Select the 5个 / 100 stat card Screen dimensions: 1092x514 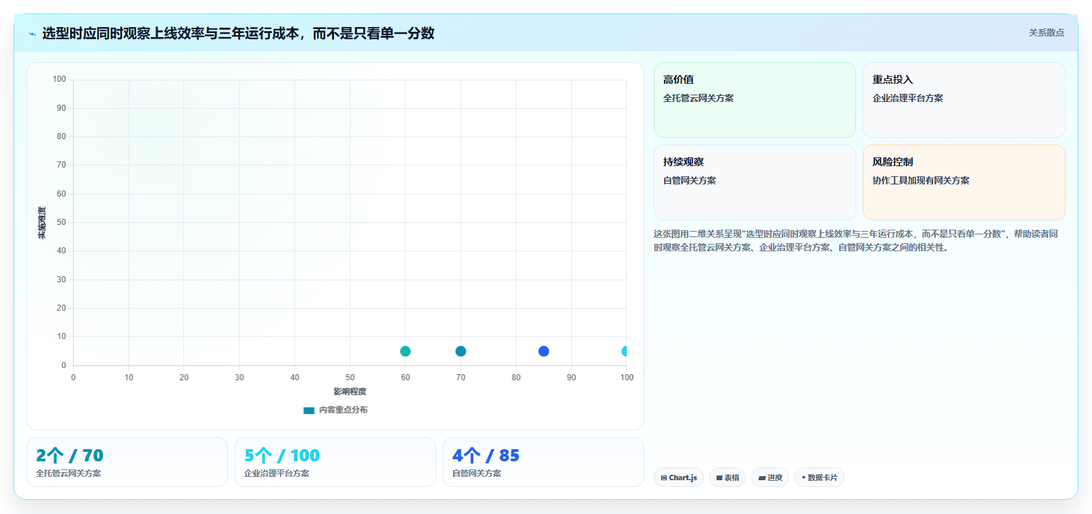335,462
